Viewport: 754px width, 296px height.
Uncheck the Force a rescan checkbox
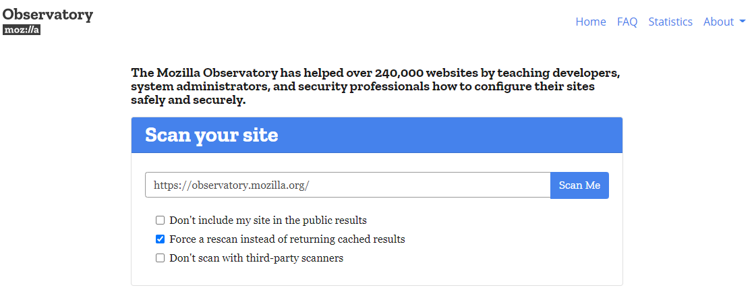160,239
